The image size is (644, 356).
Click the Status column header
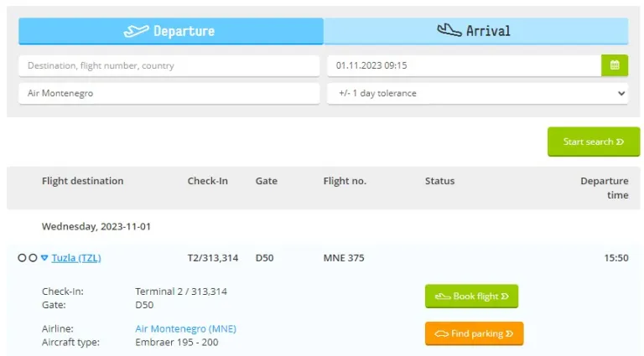[x=439, y=181]
